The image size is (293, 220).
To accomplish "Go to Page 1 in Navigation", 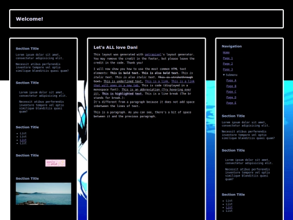I will click(x=228, y=58).
